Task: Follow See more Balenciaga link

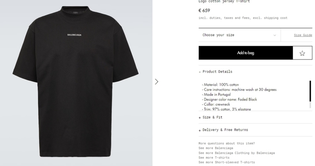Action: (x=216, y=148)
